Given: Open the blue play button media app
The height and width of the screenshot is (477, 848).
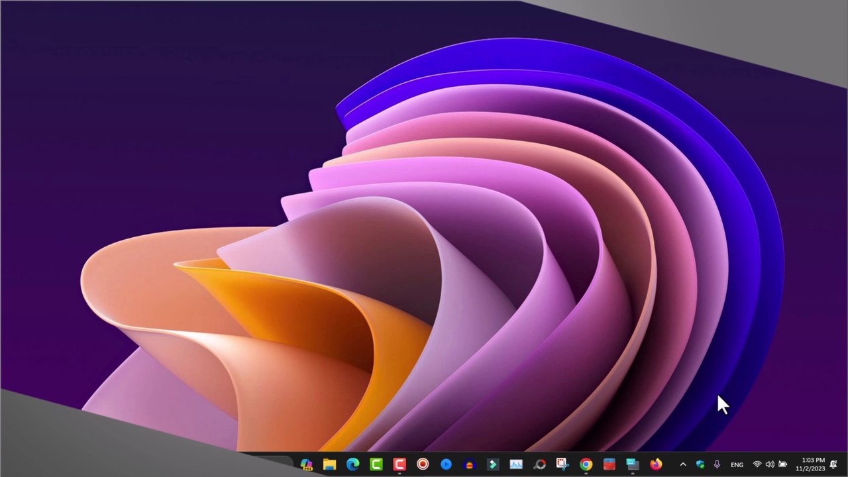Looking at the screenshot, I should point(446,464).
